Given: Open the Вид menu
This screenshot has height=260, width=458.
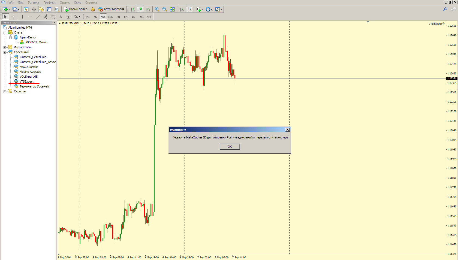Looking at the screenshot, I should point(21,2).
